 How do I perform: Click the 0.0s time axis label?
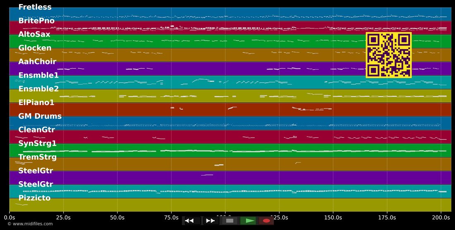click(9, 217)
